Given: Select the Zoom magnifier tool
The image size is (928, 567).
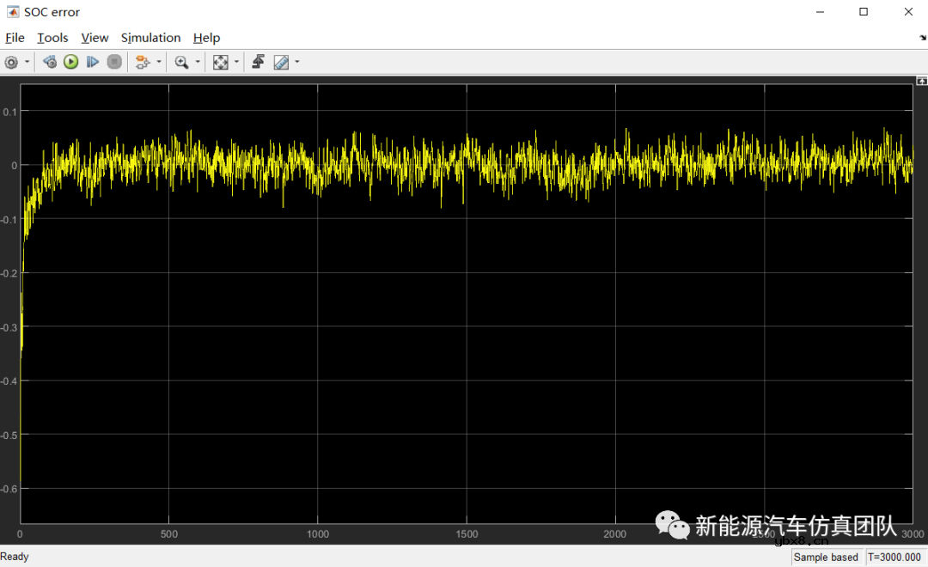Looking at the screenshot, I should [x=181, y=62].
